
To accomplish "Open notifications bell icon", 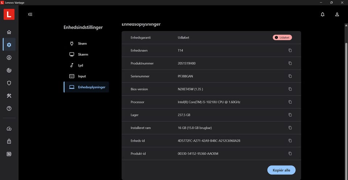I will pos(323,15).
